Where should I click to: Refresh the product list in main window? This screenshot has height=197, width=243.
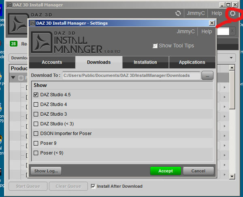point(178,13)
